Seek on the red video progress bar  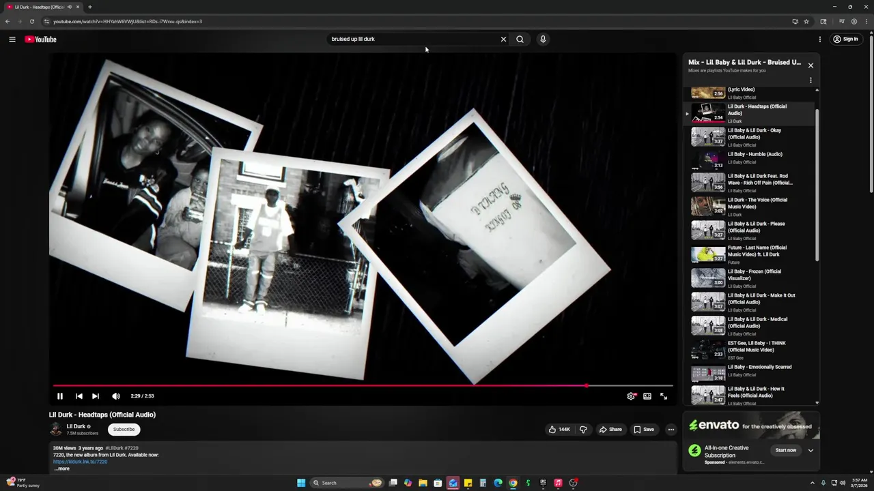click(x=363, y=386)
